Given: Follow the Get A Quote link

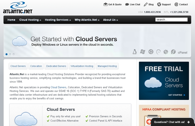Looking at the screenshot, I should pyautogui.click(x=115, y=4).
